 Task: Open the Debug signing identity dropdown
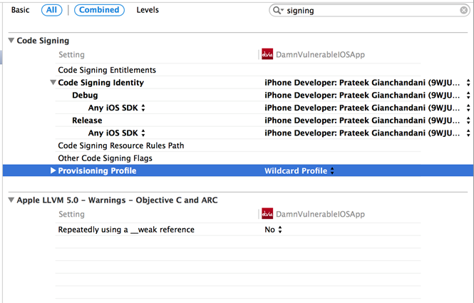366,96
